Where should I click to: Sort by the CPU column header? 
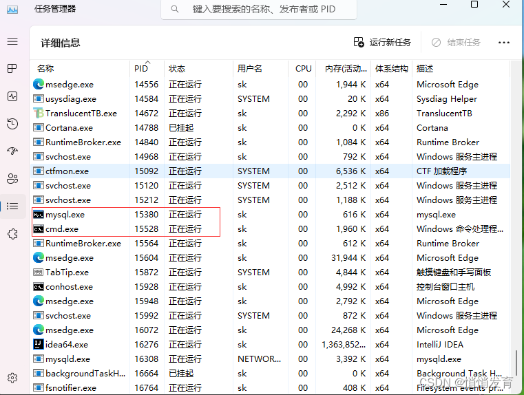coord(303,68)
